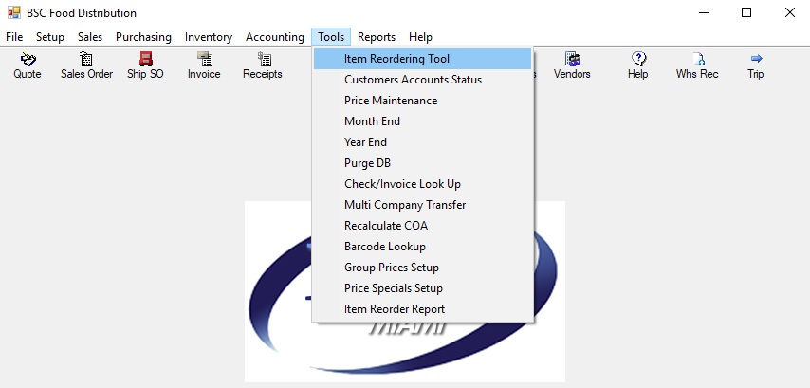This screenshot has width=810, height=388.
Task: Launch the Invoice toolbar icon
Action: (204, 65)
